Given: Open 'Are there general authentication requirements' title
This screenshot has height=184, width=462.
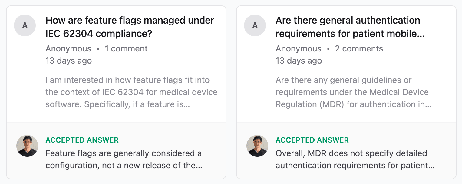Looking at the screenshot, I should coord(350,27).
